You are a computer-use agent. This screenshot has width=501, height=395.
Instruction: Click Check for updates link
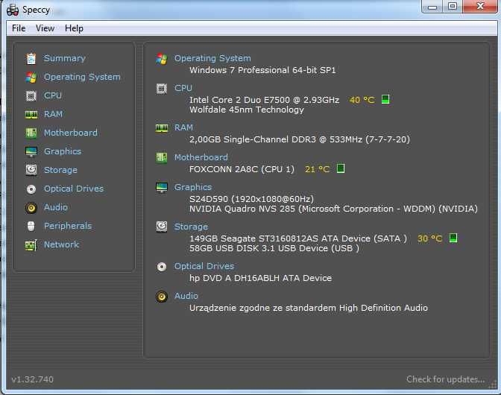click(x=445, y=379)
